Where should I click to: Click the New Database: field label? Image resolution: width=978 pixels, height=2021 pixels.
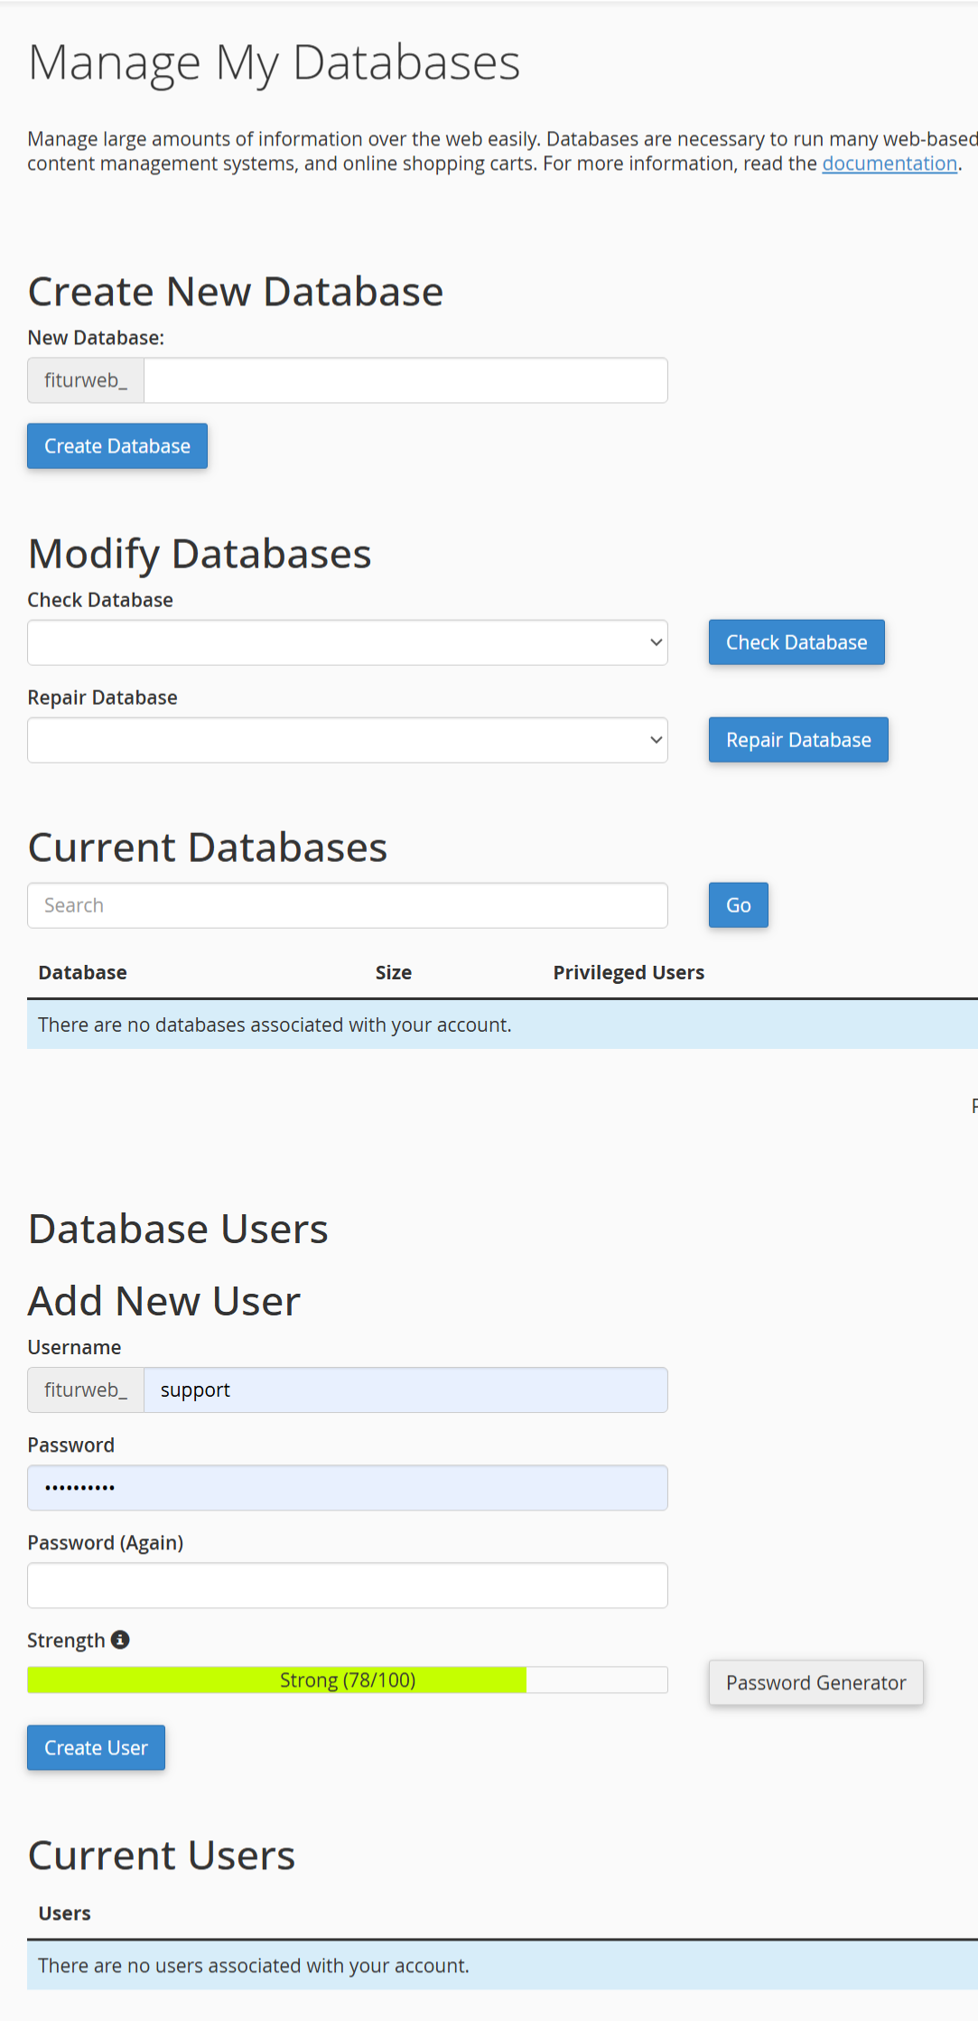click(x=96, y=338)
